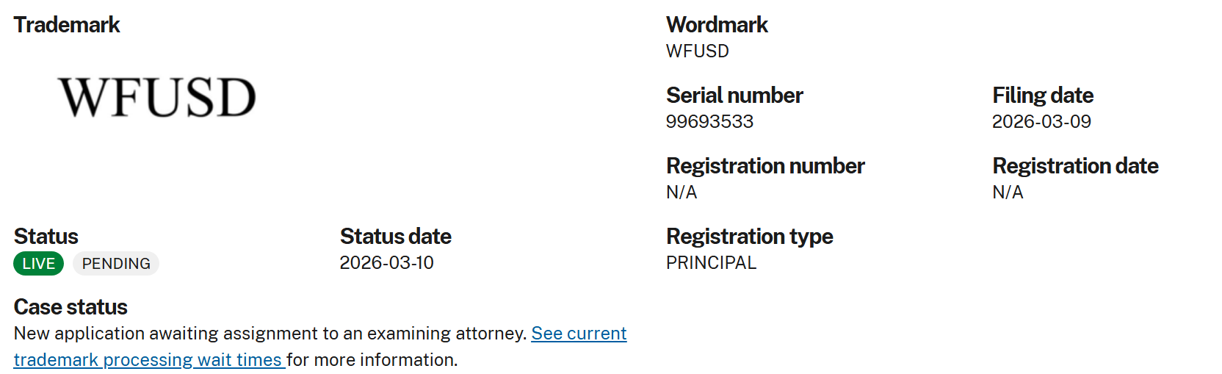Click the Registration number heading
Image resolution: width=1222 pixels, height=374 pixels.
tap(765, 166)
